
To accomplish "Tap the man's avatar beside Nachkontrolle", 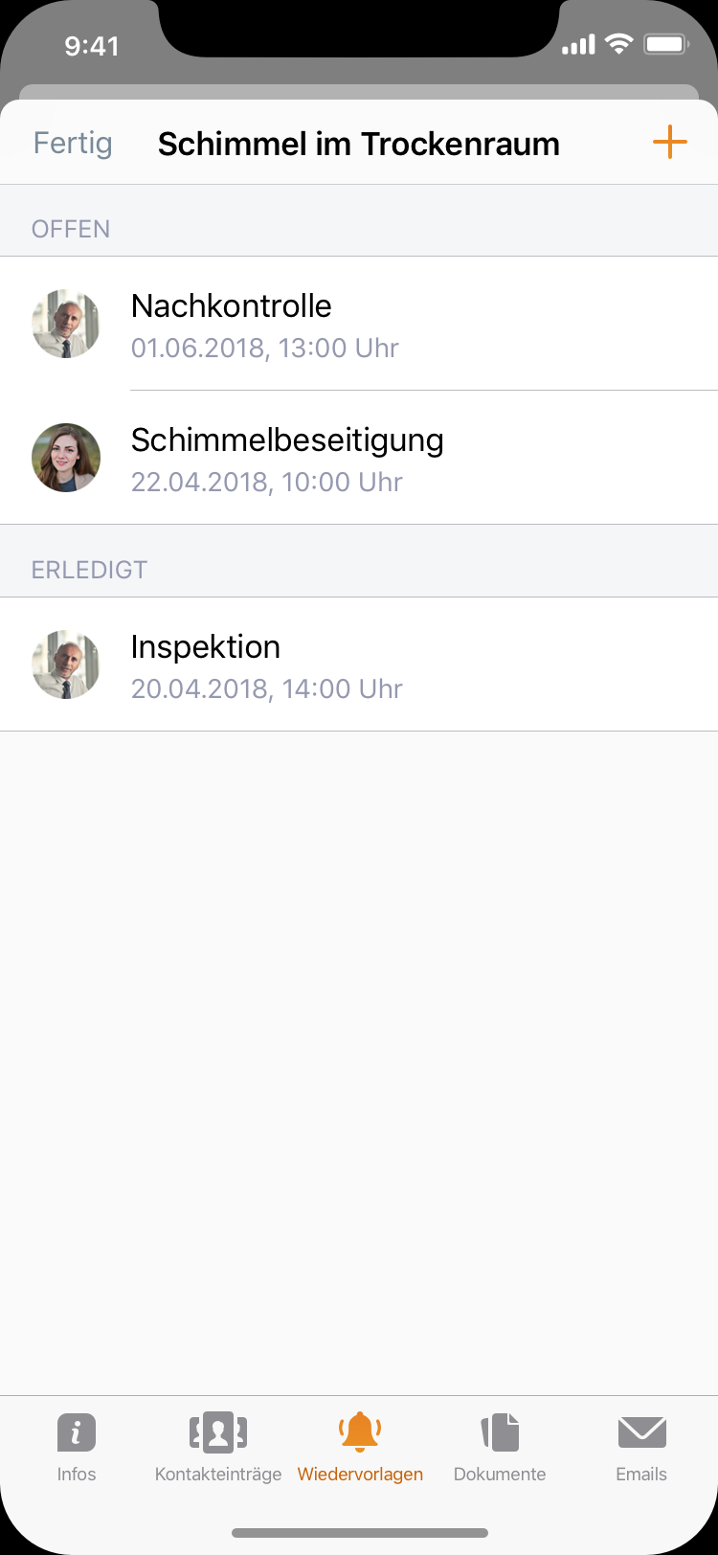I will point(66,324).
